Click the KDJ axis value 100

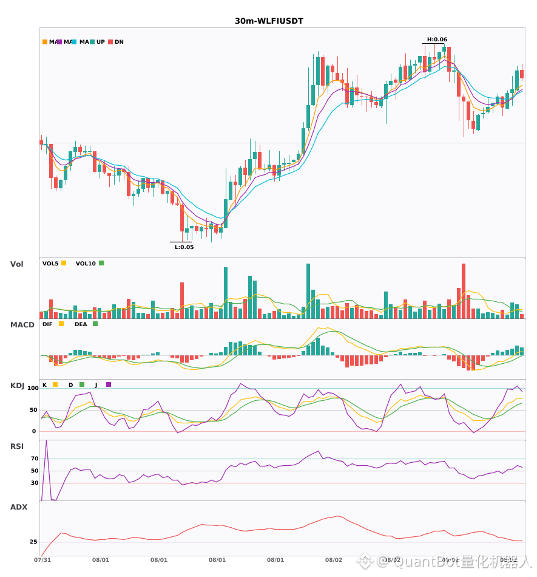(x=33, y=388)
